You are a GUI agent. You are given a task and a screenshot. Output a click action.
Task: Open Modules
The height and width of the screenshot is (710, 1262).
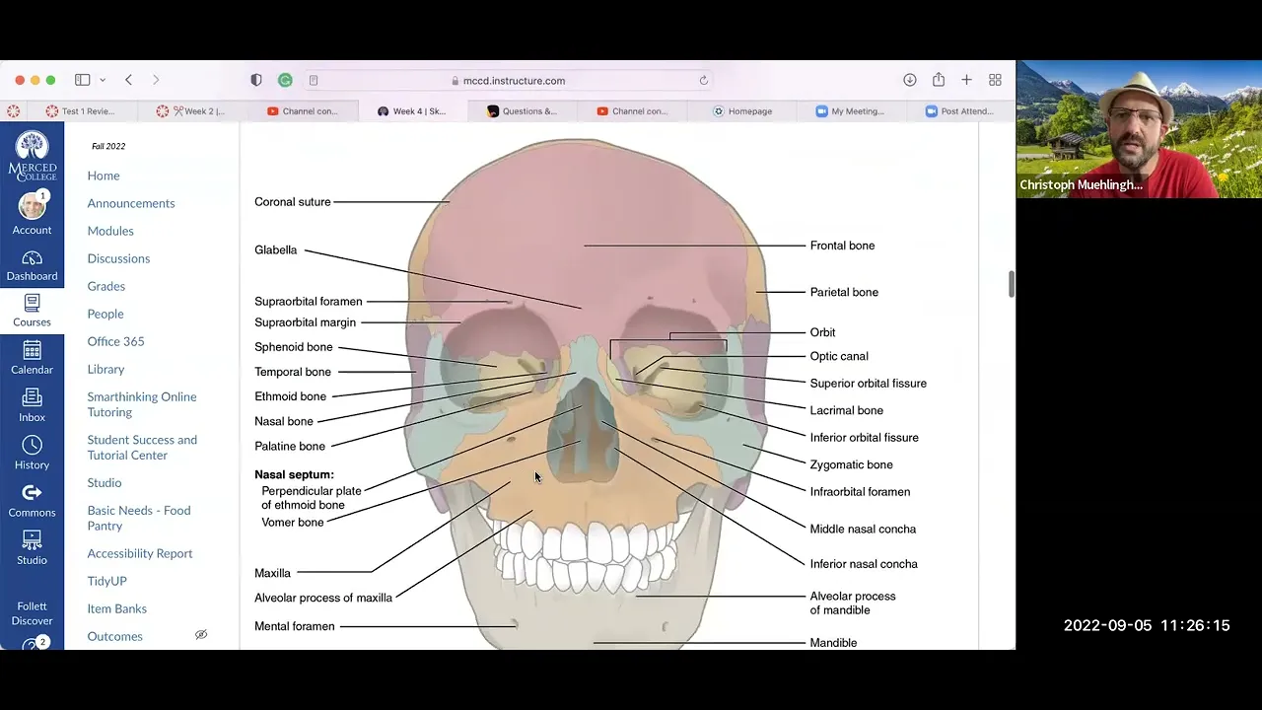(x=110, y=231)
